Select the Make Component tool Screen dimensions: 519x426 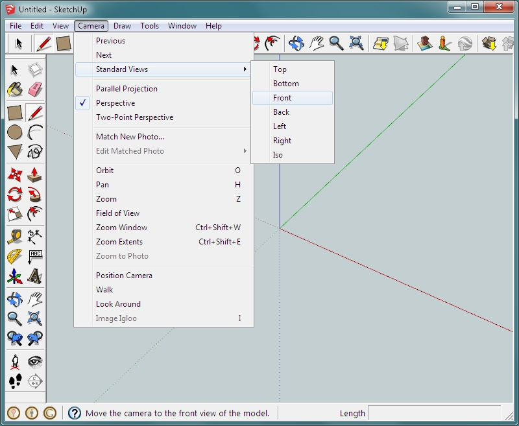pos(35,70)
